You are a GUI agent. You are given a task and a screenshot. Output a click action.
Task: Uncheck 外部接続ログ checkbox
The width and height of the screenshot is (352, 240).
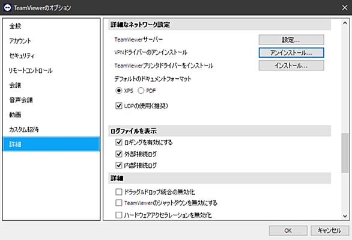118,154
